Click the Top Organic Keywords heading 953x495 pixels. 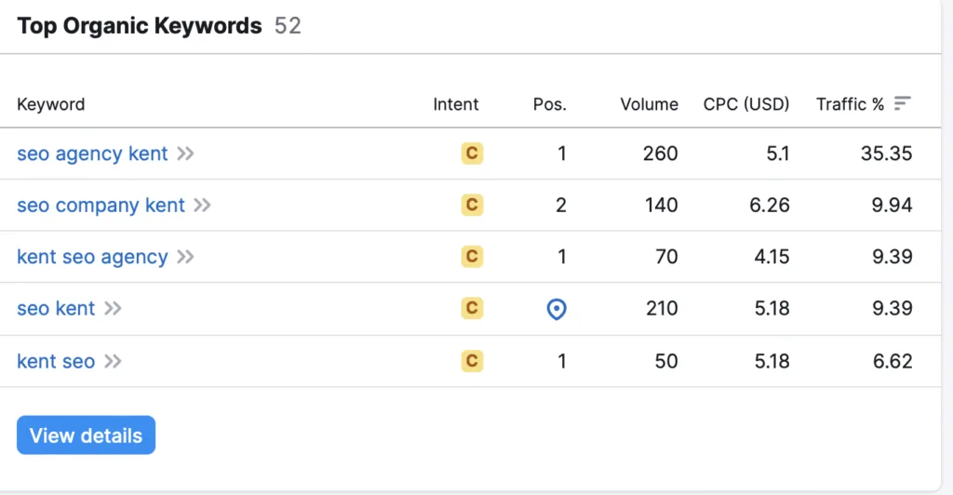click(x=140, y=25)
